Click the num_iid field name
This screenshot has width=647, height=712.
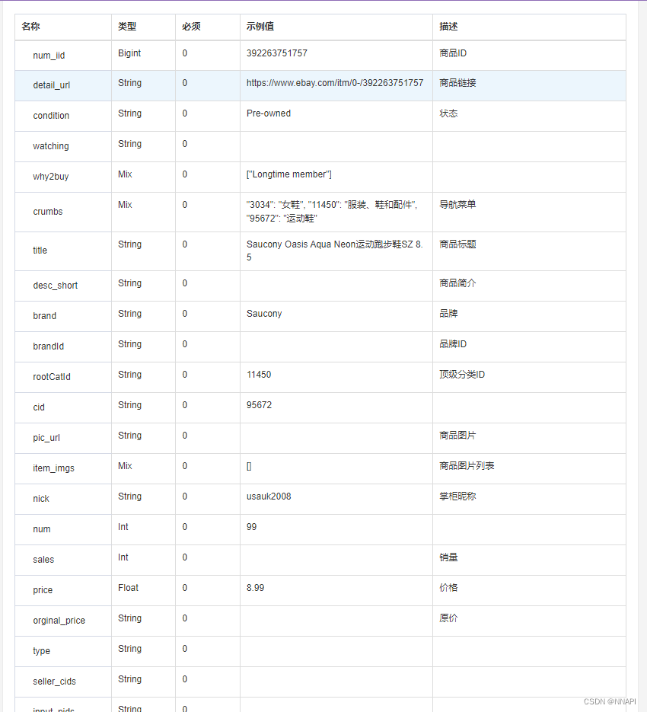pos(49,56)
